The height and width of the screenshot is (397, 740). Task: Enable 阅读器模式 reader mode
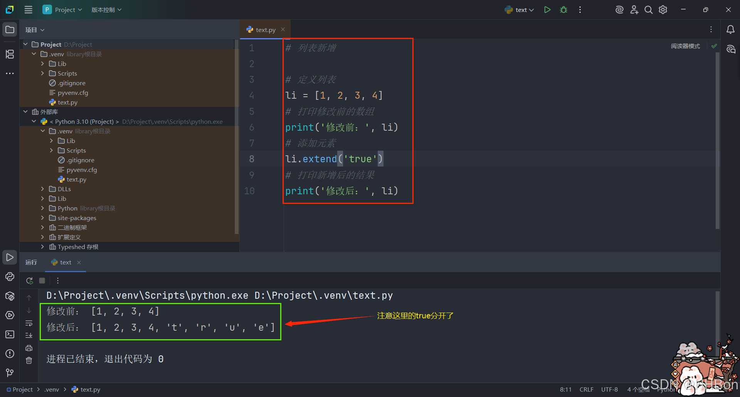(x=685, y=46)
